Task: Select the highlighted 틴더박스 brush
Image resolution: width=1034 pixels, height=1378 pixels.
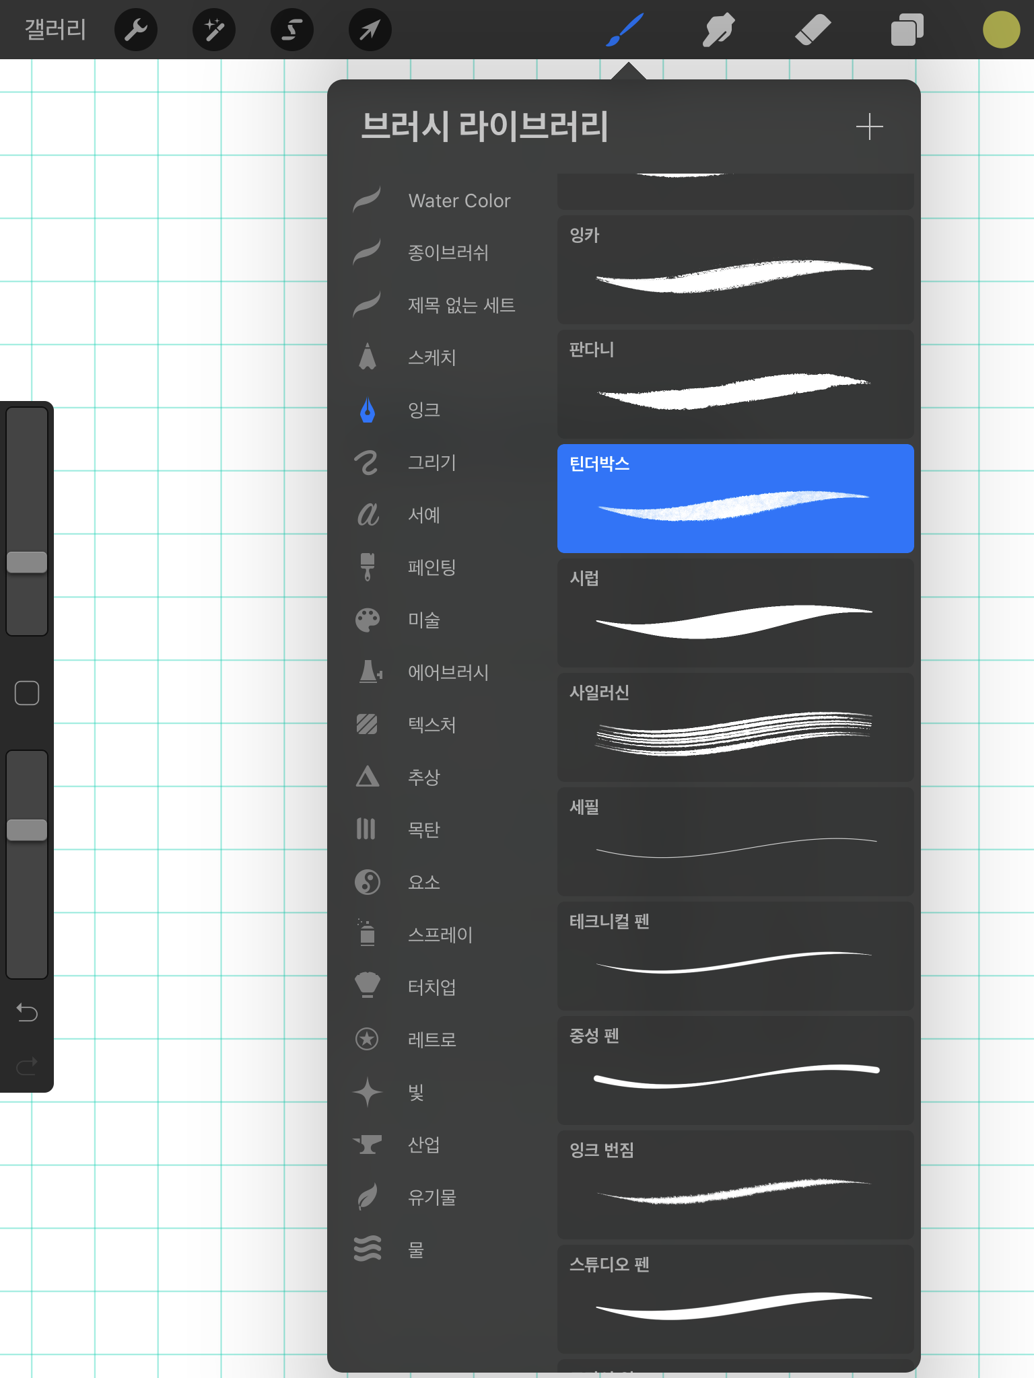Action: click(735, 499)
